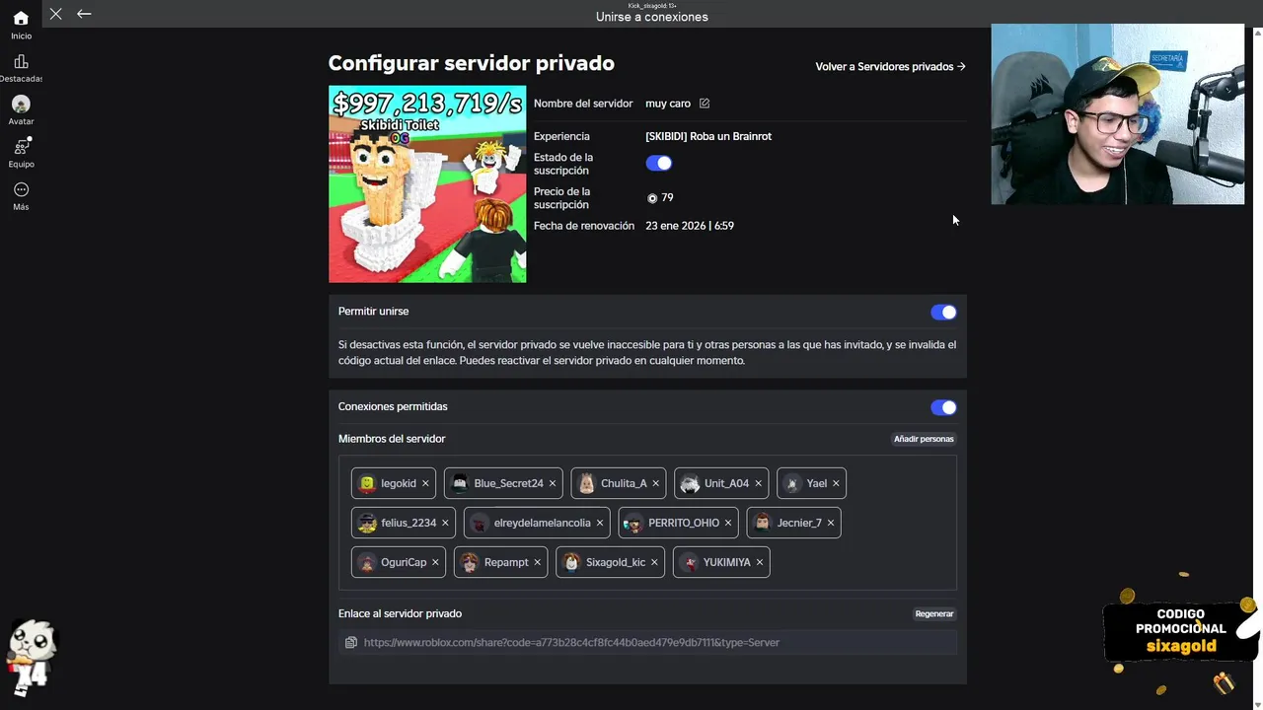Click Añadir personas button
Screen dimensions: 1263x710
(x=924, y=439)
